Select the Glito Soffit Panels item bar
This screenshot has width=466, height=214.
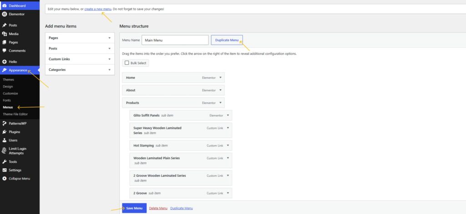pyautogui.click(x=181, y=116)
